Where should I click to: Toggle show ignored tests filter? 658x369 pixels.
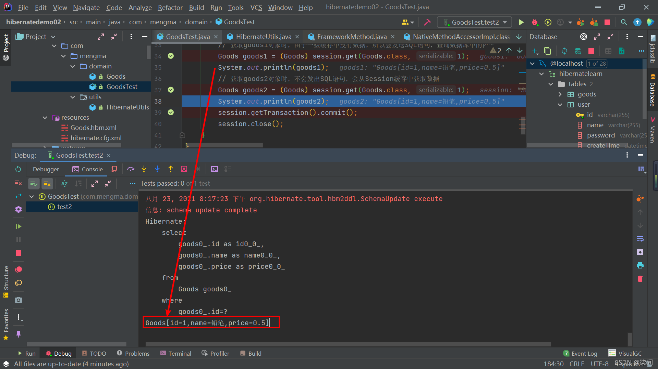pyautogui.click(x=47, y=184)
